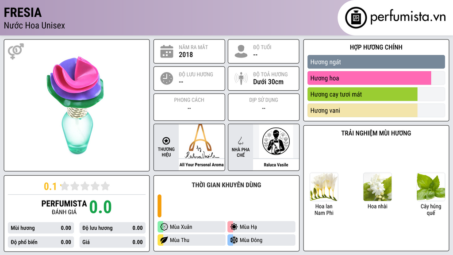
Task: Click the Nước Hoa Unisex subtitle
Action: tap(35, 26)
